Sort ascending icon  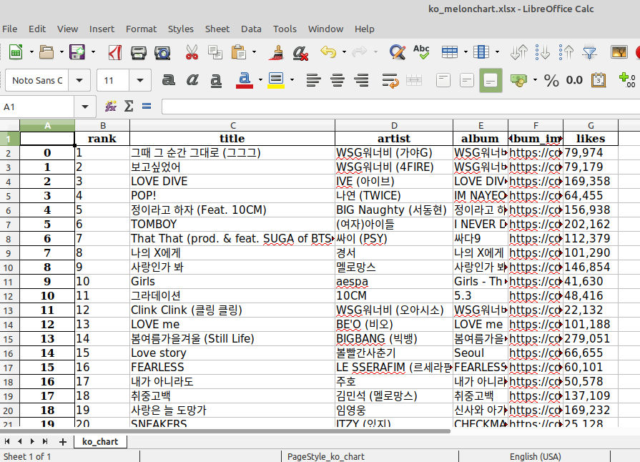pyautogui.click(x=543, y=52)
